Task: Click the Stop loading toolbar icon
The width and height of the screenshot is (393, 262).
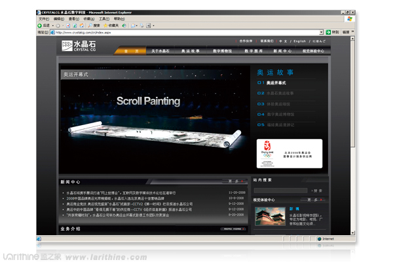Action: click(x=68, y=26)
